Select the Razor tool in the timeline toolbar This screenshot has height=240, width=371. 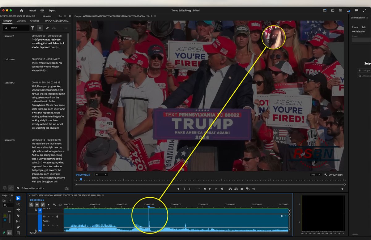point(18,215)
